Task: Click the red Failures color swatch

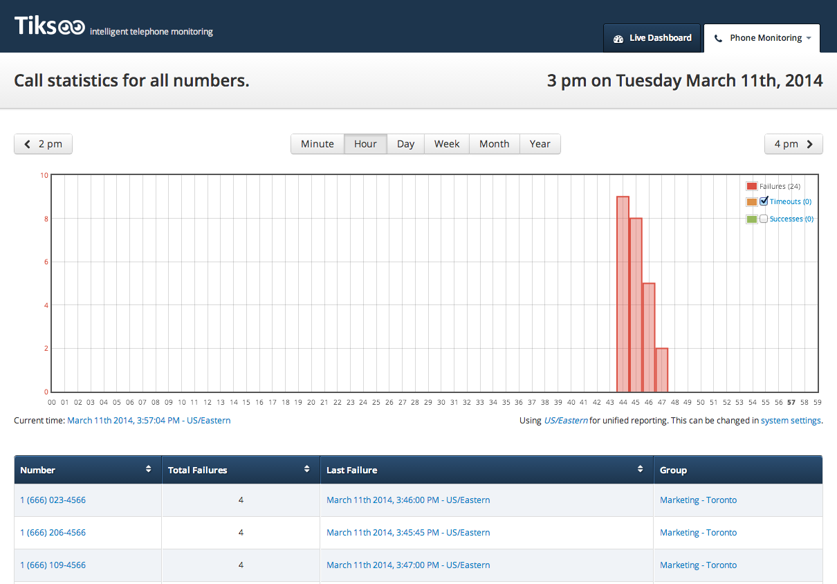Action: (x=751, y=186)
